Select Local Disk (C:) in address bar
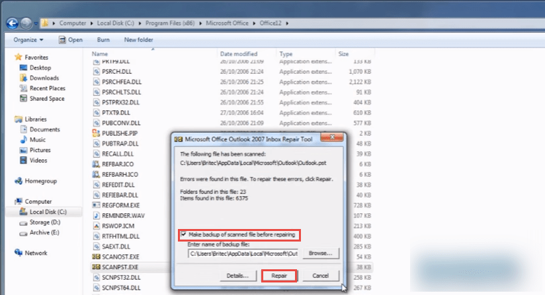The image size is (545, 295). pos(115,23)
